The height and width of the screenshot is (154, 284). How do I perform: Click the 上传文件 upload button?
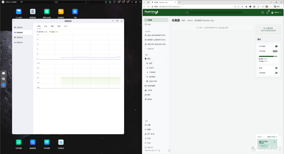268,29
